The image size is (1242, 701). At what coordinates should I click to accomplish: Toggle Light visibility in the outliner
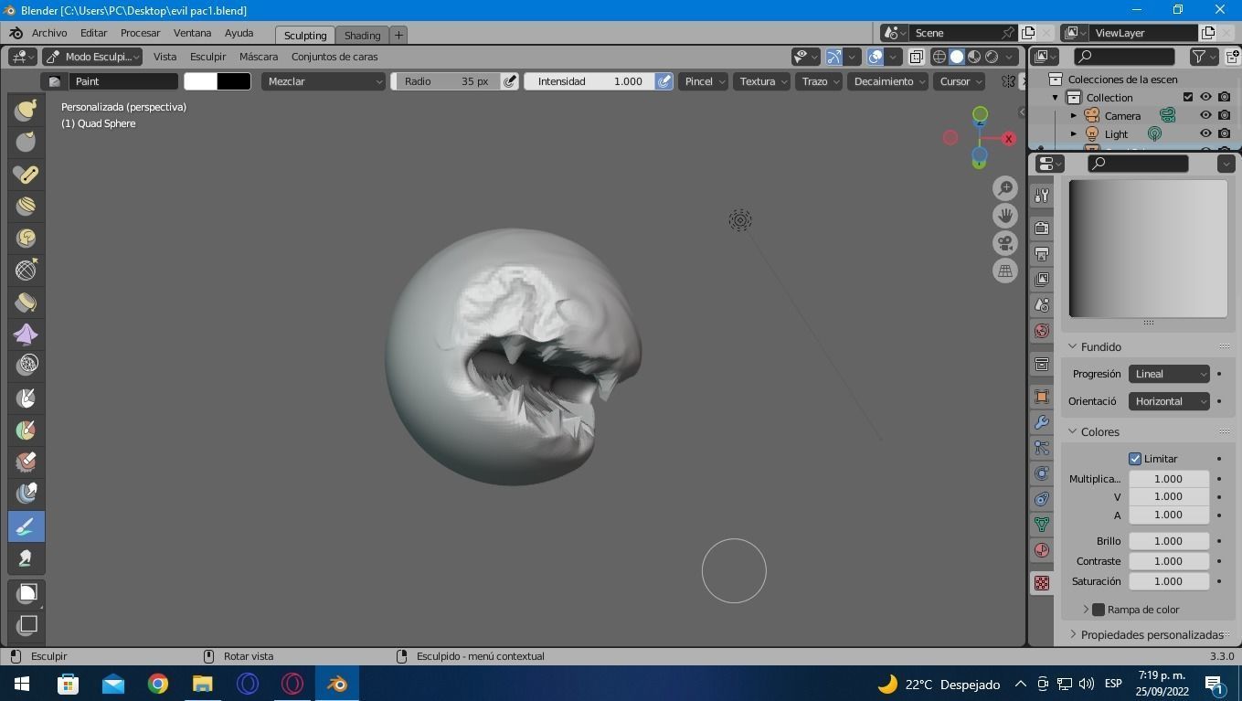coord(1205,133)
